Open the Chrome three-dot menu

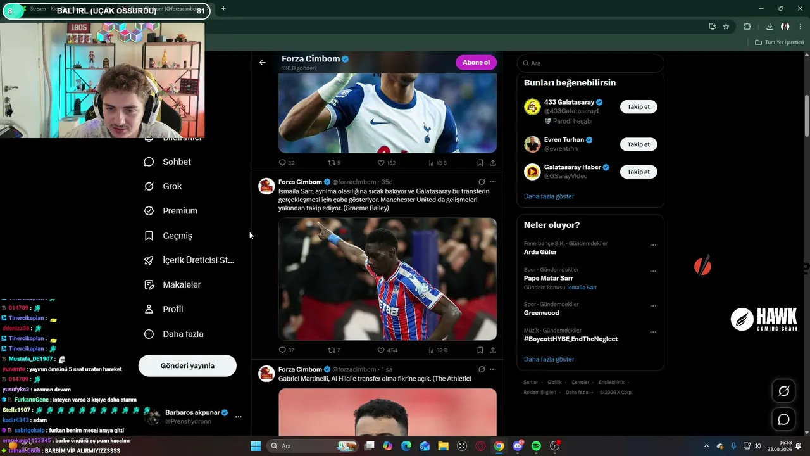(x=800, y=27)
